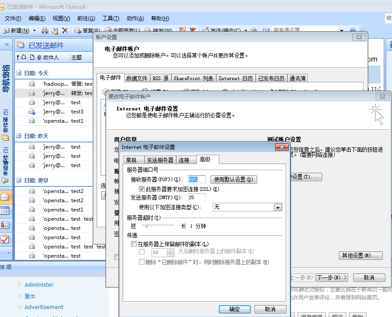392x317 pixels.
Task: Expand the Administer triangle in sidebar
Action: (19, 284)
